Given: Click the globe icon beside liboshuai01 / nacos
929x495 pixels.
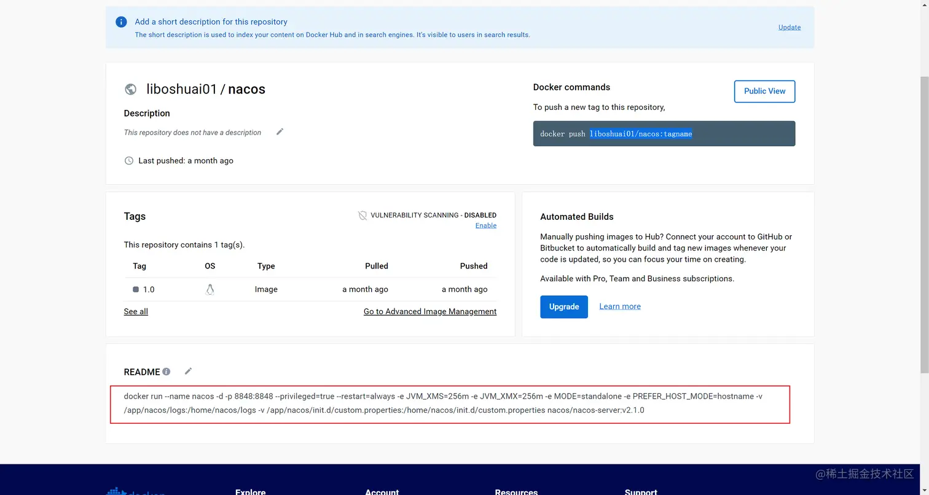Looking at the screenshot, I should [x=130, y=90].
